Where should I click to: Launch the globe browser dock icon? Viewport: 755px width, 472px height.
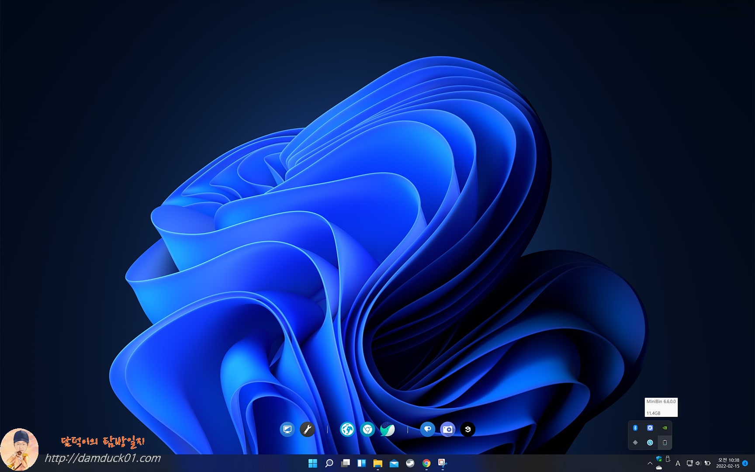tap(347, 430)
